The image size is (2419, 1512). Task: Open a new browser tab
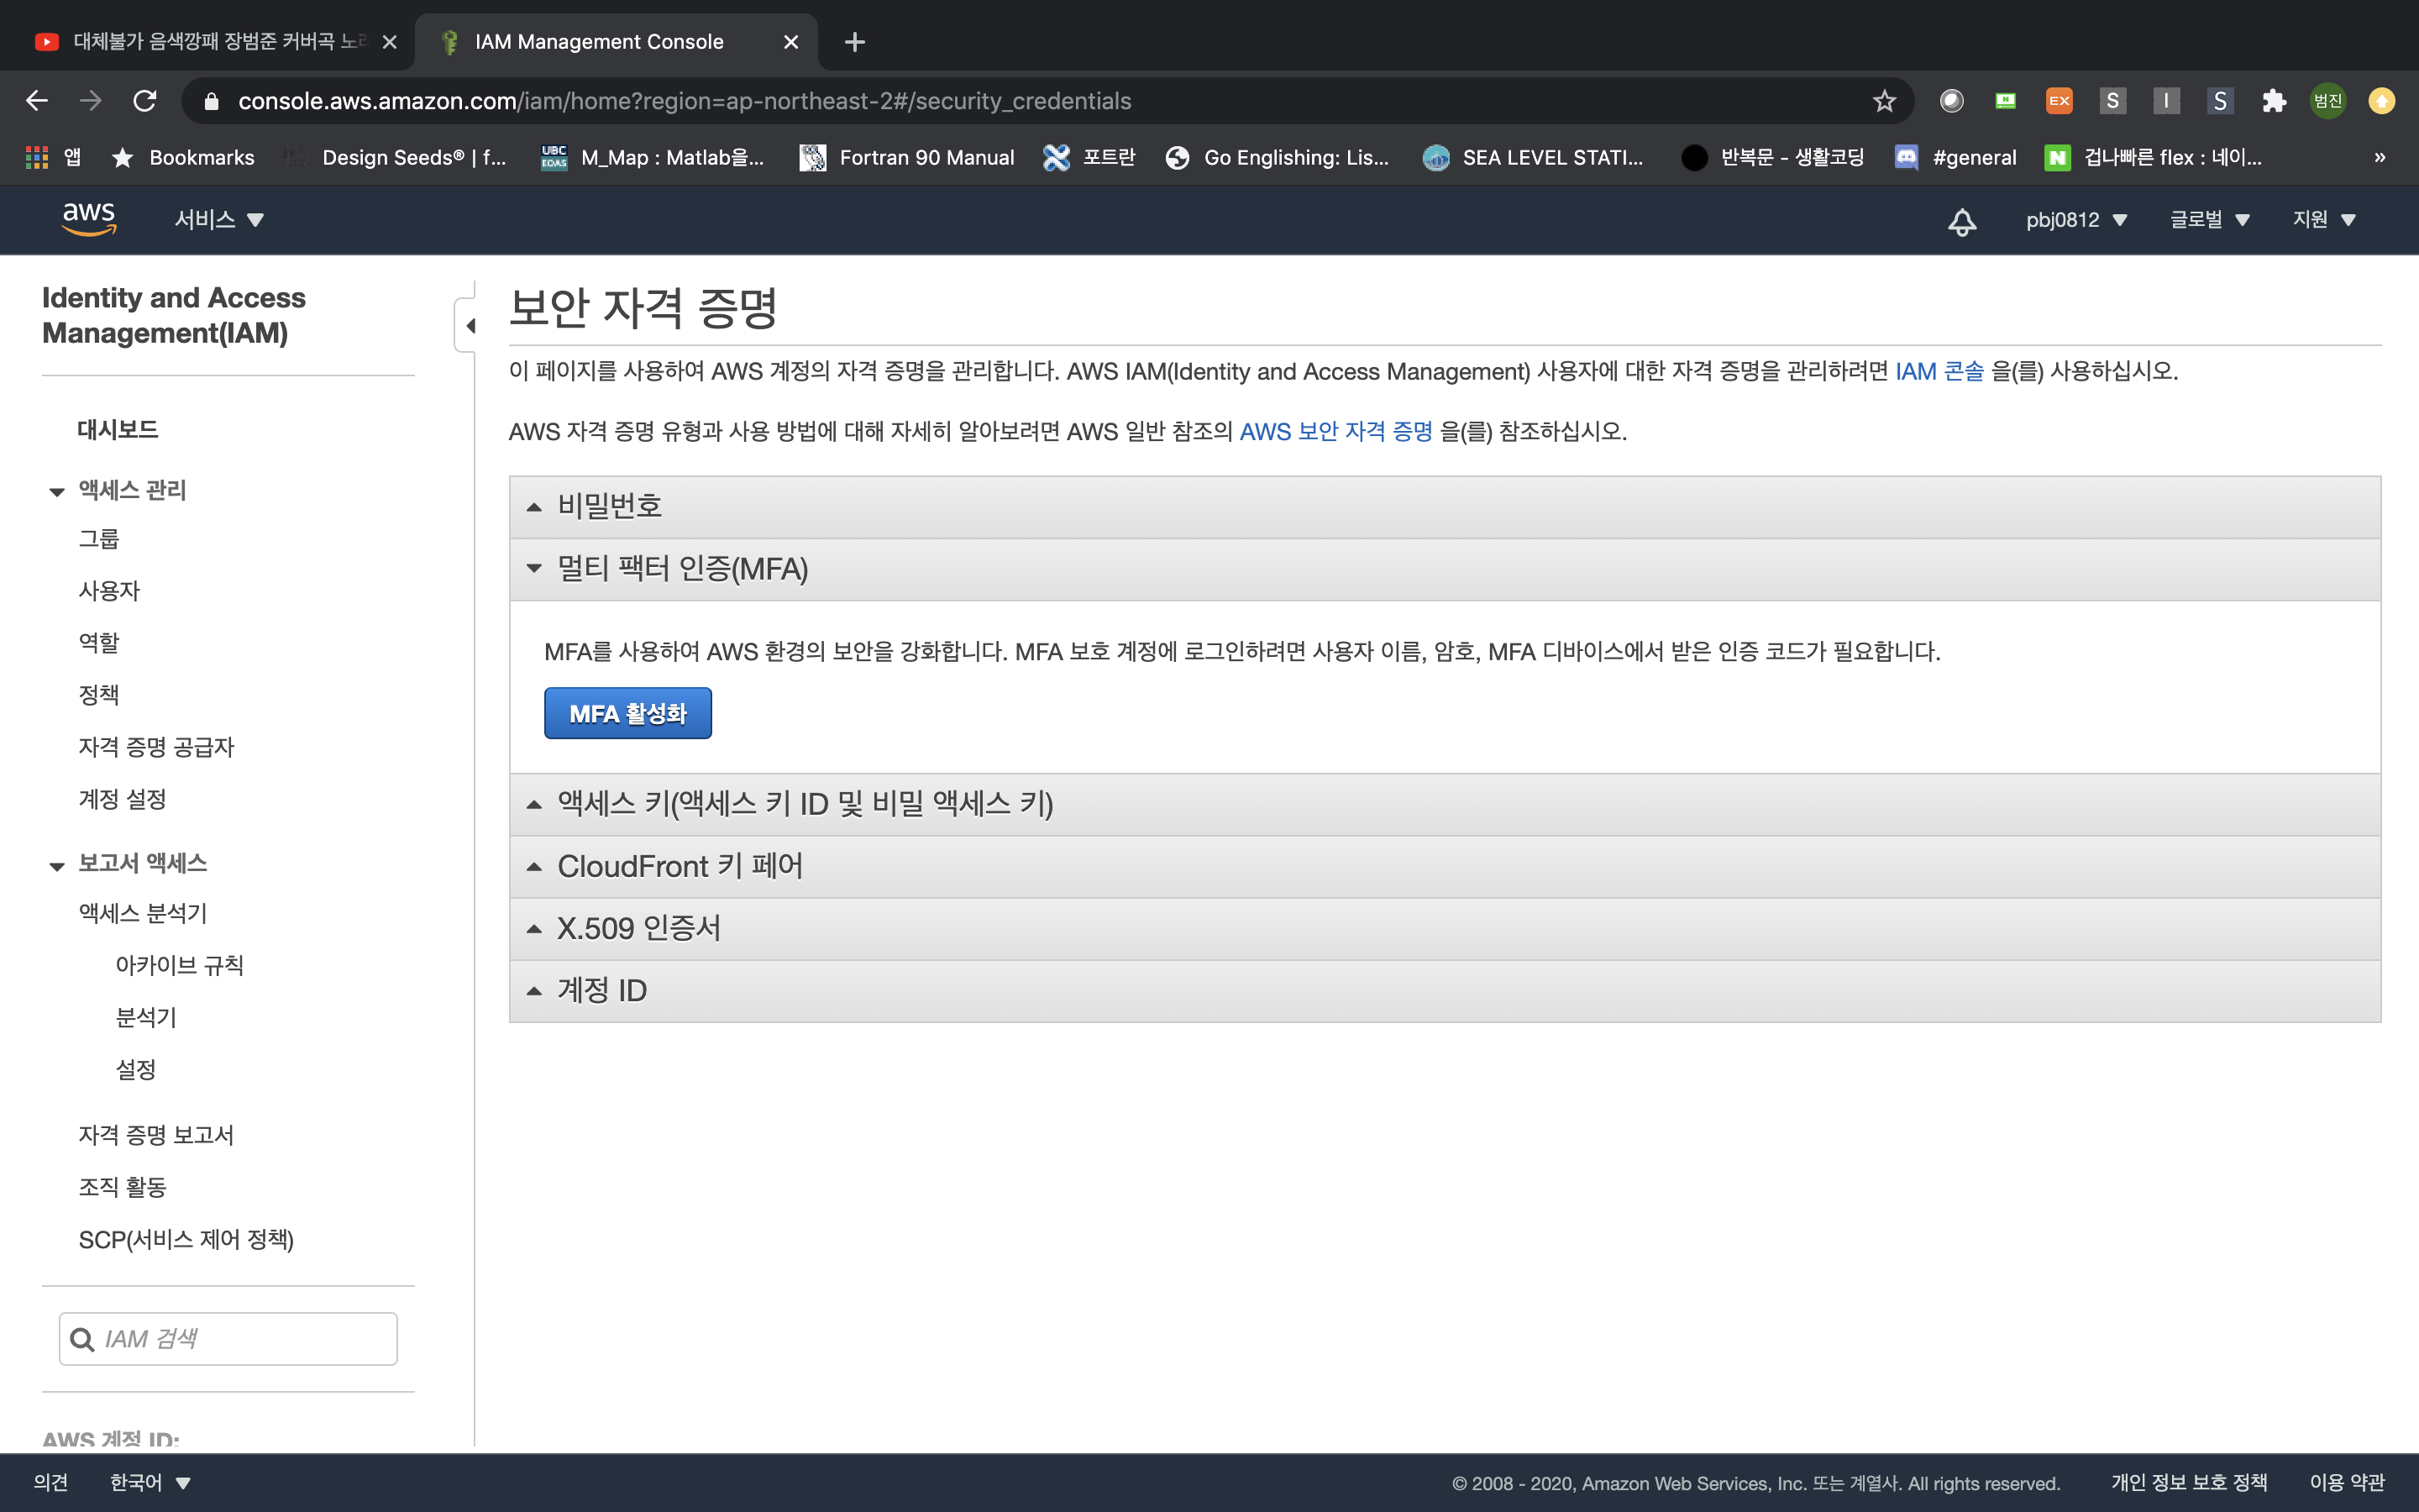853,42
